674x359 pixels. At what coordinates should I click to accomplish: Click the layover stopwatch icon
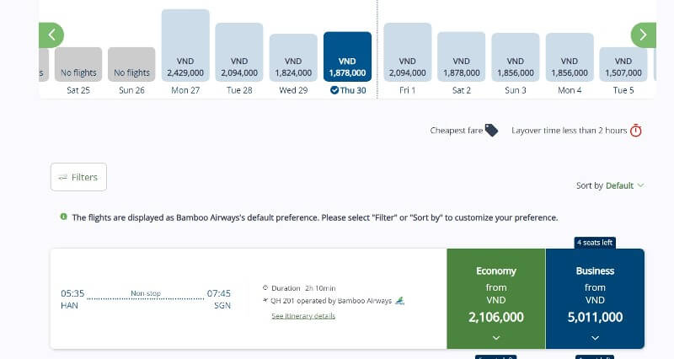click(636, 131)
